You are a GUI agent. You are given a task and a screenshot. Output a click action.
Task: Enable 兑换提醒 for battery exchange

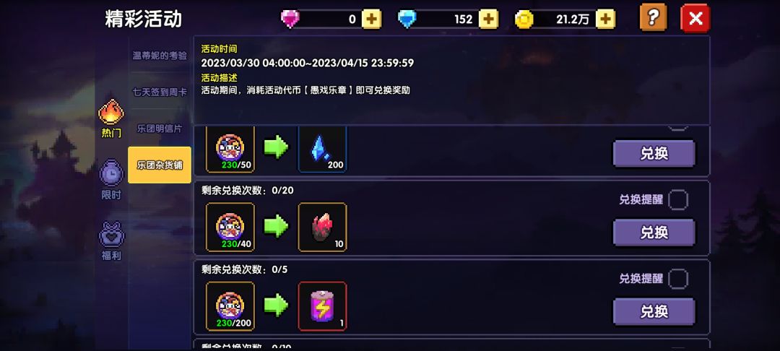pyautogui.click(x=678, y=279)
